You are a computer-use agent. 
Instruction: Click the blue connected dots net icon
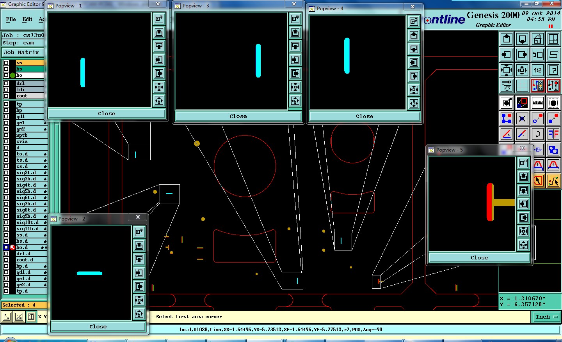tap(507, 118)
